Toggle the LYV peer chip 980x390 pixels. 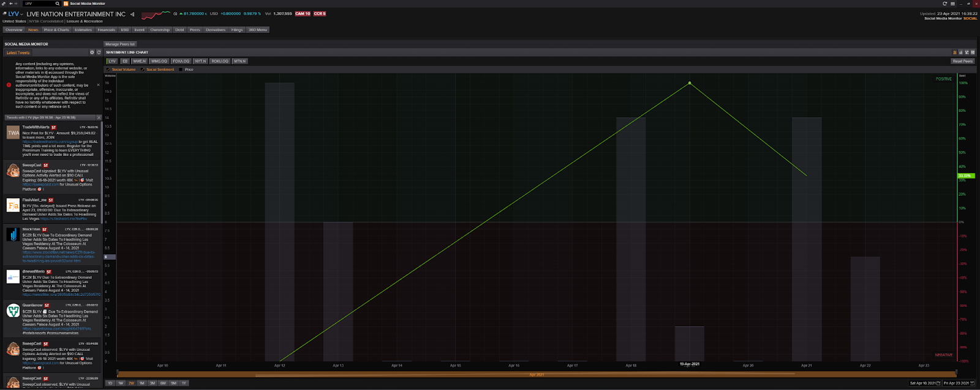[x=112, y=61]
